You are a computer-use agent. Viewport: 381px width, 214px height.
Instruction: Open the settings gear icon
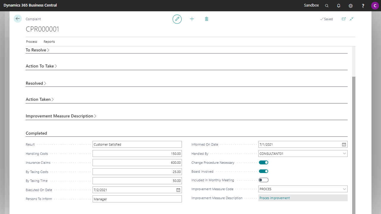click(351, 6)
